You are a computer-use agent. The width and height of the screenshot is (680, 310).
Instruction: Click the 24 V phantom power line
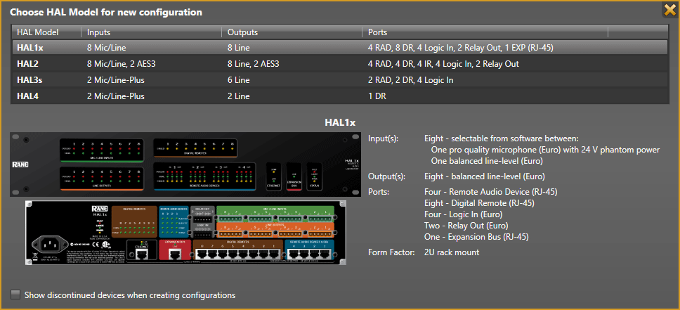click(x=546, y=150)
